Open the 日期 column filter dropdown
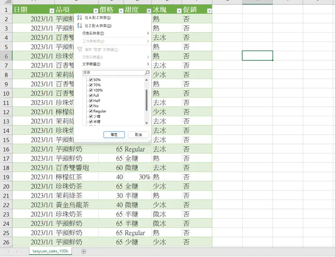335x257 pixels. [x=52, y=11]
